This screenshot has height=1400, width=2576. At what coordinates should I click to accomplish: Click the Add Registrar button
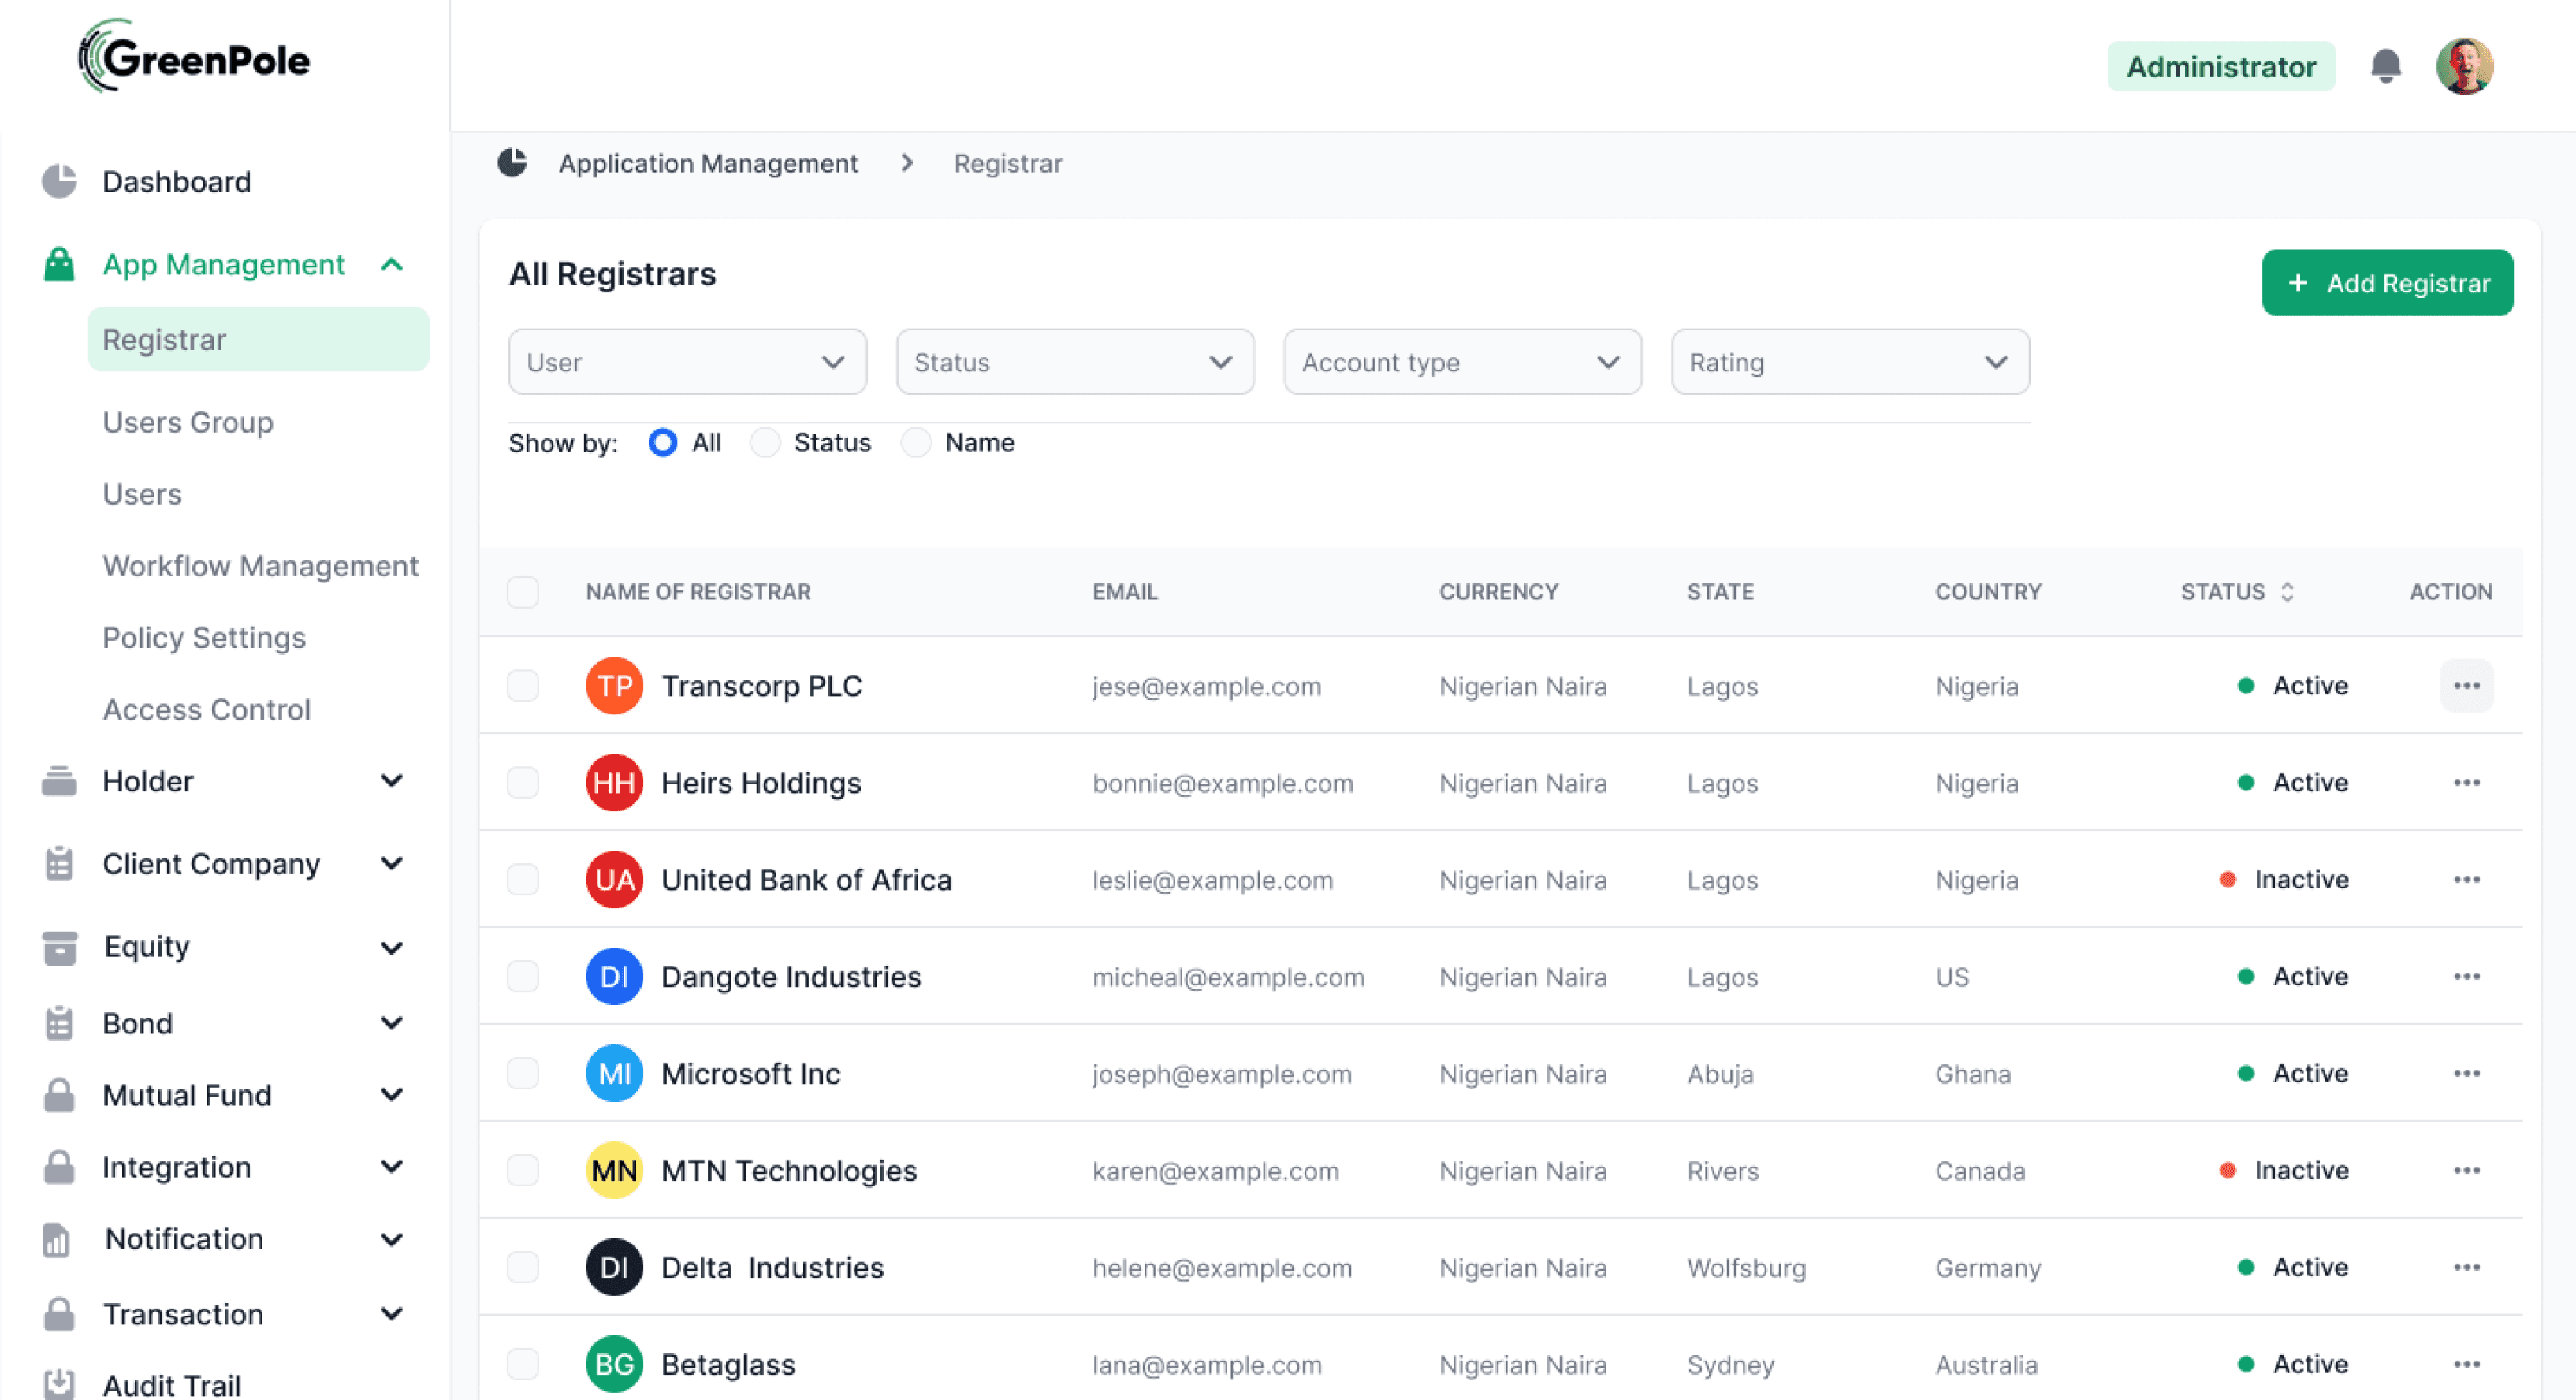click(x=2386, y=283)
